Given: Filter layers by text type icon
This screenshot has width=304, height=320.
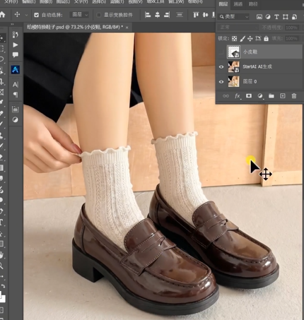Looking at the screenshot, I should pyautogui.click(x=276, y=17).
